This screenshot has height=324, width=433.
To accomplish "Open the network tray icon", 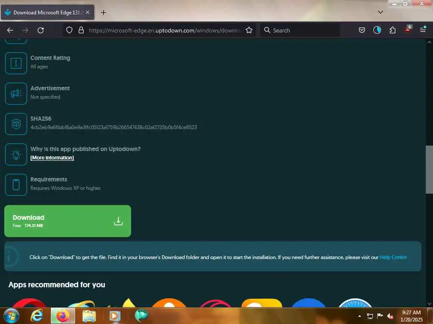I will (x=370, y=316).
